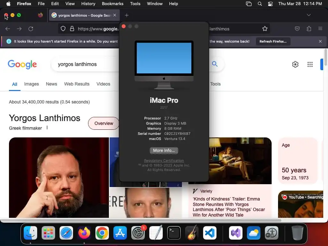Click the Stage Manager windows icon in menu bar
The image size is (328, 246).
tap(249, 4)
